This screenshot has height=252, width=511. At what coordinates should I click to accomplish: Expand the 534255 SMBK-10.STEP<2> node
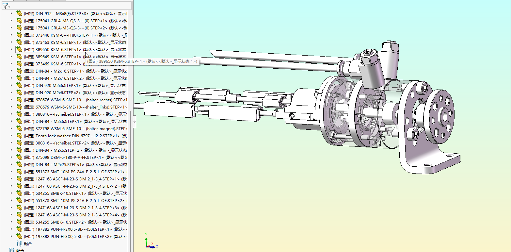[11, 222]
